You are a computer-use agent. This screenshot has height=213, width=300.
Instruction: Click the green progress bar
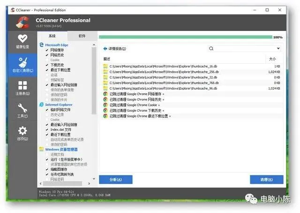click(x=186, y=37)
